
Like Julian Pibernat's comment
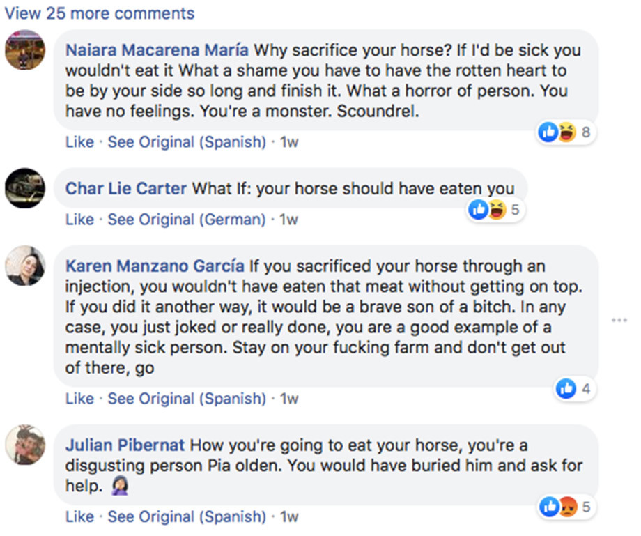(79, 516)
